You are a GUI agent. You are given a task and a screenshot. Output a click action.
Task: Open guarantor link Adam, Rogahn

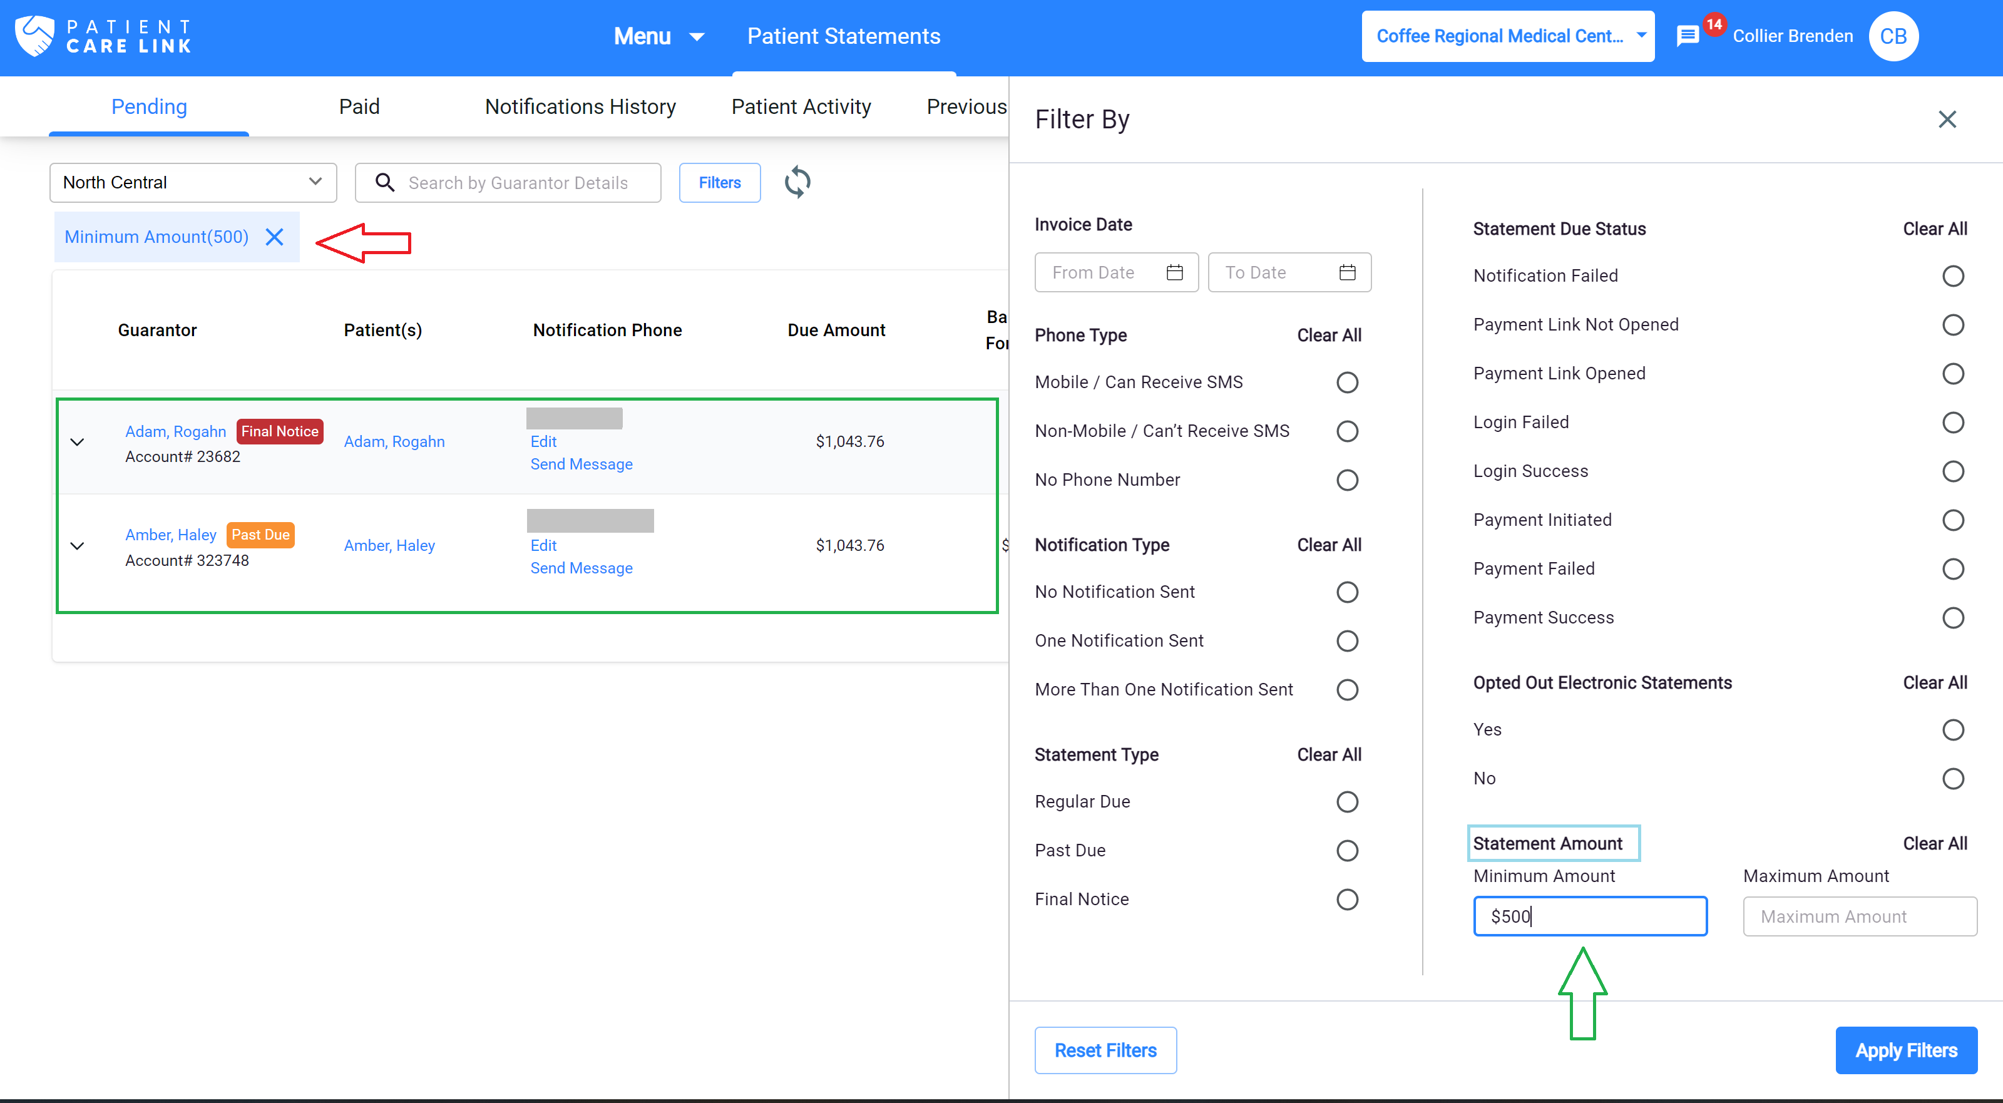click(175, 432)
